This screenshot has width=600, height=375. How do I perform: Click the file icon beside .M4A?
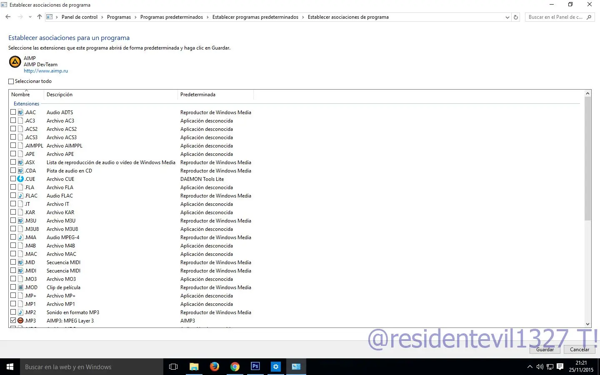(20, 237)
